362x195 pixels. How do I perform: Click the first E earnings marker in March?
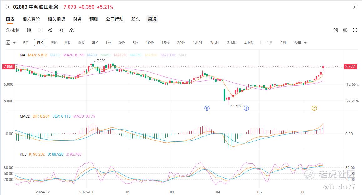(207, 108)
